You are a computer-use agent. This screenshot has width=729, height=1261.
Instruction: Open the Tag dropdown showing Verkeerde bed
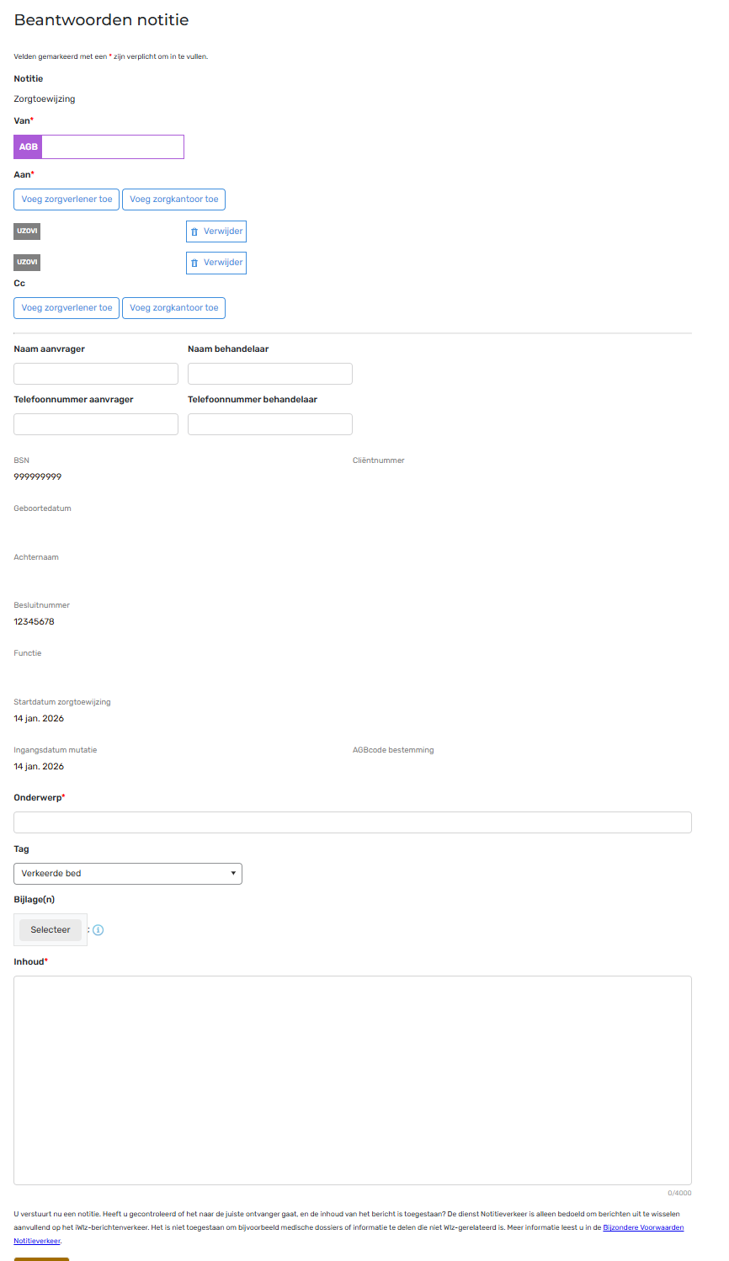(128, 874)
